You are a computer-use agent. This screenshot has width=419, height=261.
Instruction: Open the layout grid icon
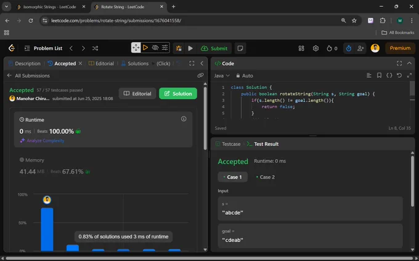click(301, 48)
